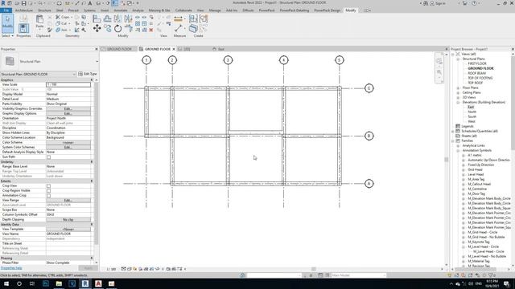Screen dimensions: 515x289
Task: Select the Move tool
Action: pos(97,29)
